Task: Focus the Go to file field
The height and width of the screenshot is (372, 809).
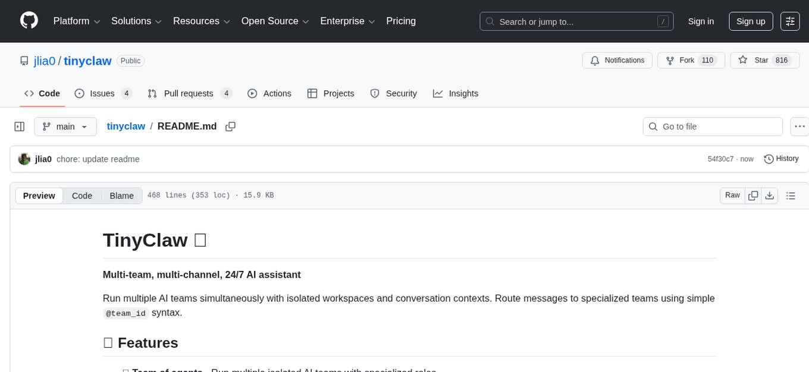Action: (x=713, y=127)
